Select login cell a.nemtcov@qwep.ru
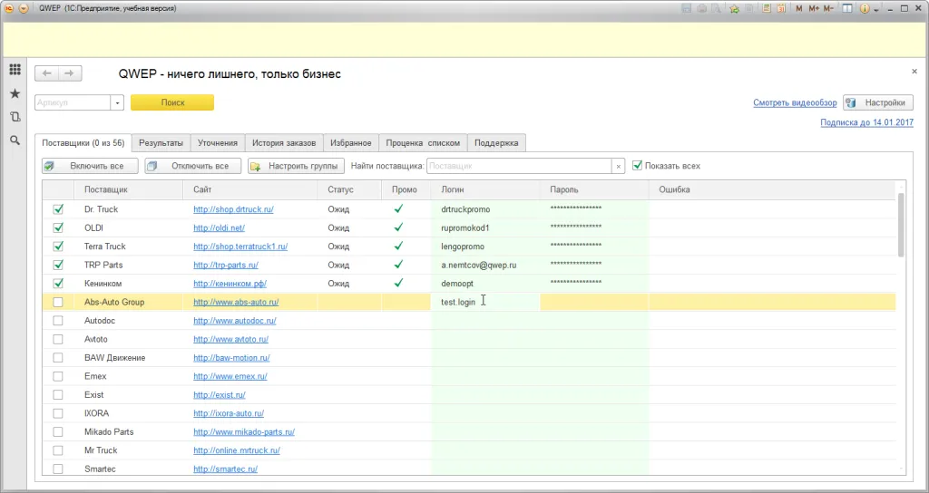The image size is (929, 493). (x=485, y=266)
